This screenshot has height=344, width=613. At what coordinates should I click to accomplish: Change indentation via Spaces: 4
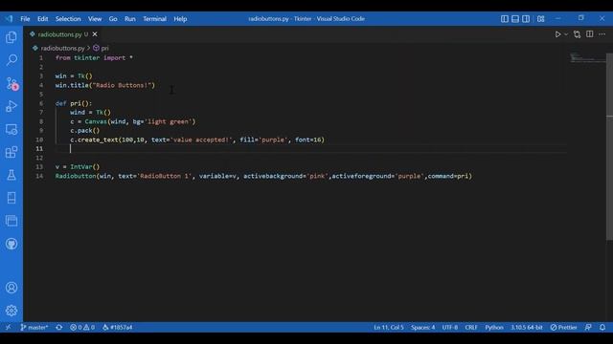point(422,327)
